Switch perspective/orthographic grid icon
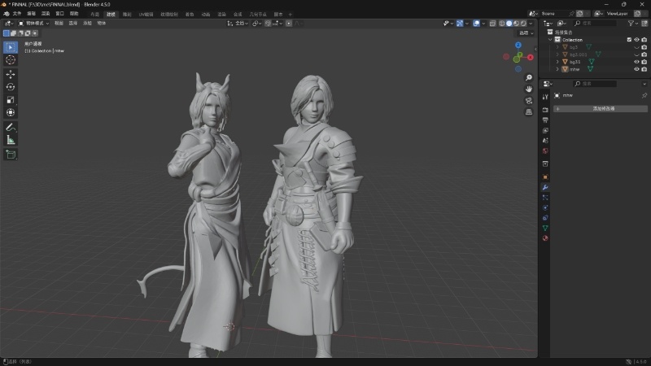 click(x=528, y=112)
